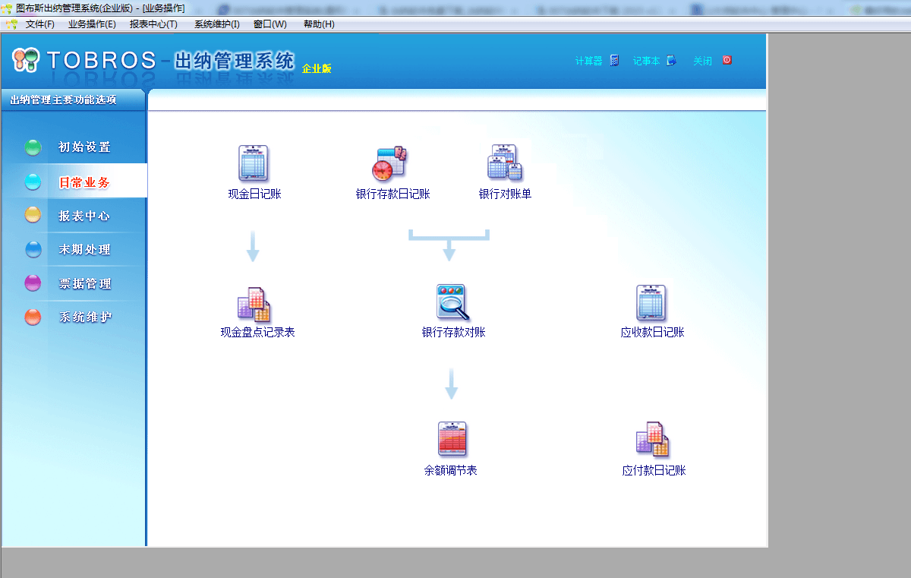Open the 现金盘点记录表 icon
Viewport: 911px width, 578px height.
(x=254, y=304)
